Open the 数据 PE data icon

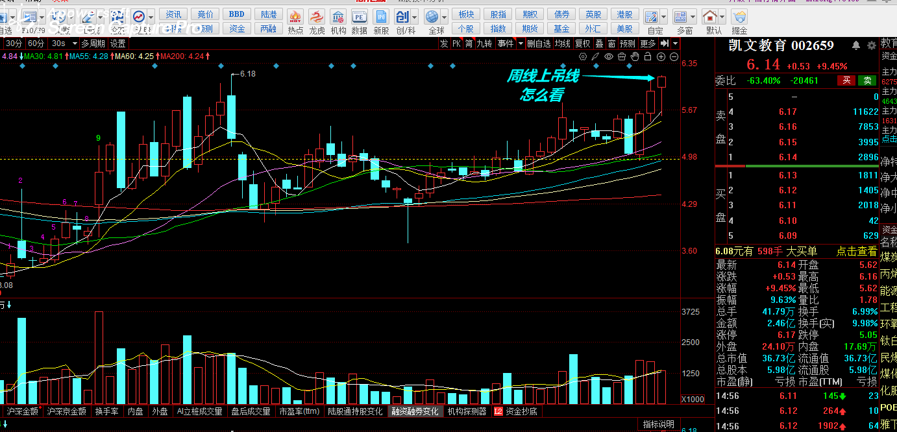click(x=359, y=17)
